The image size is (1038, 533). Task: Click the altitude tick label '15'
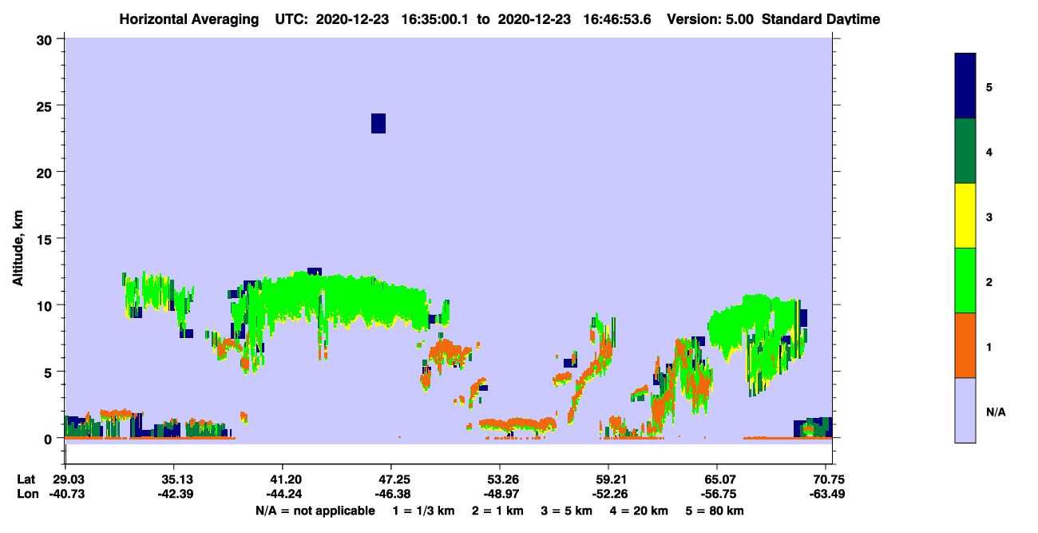click(x=46, y=239)
